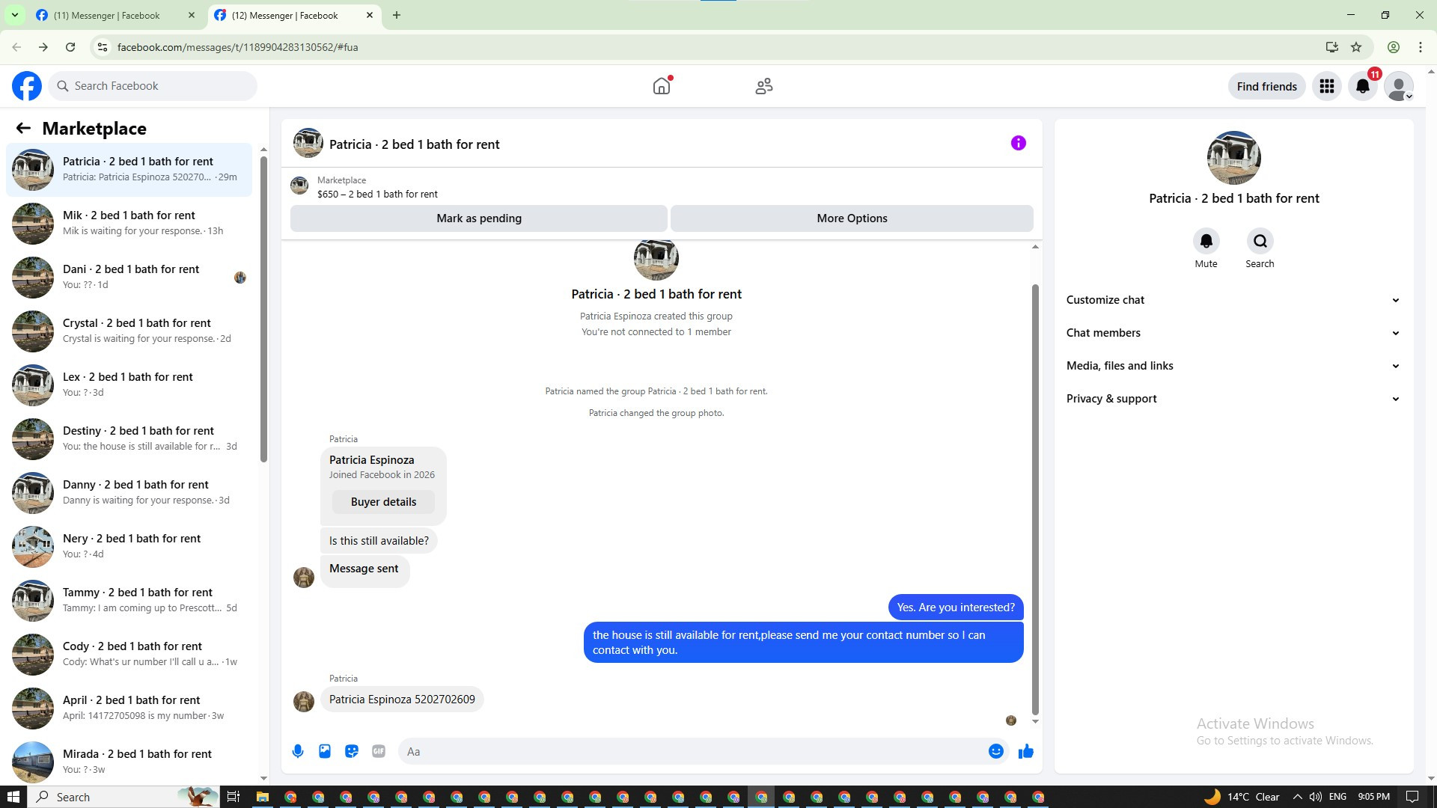
Task: Click the voice clip microphone icon
Action: coord(298,751)
